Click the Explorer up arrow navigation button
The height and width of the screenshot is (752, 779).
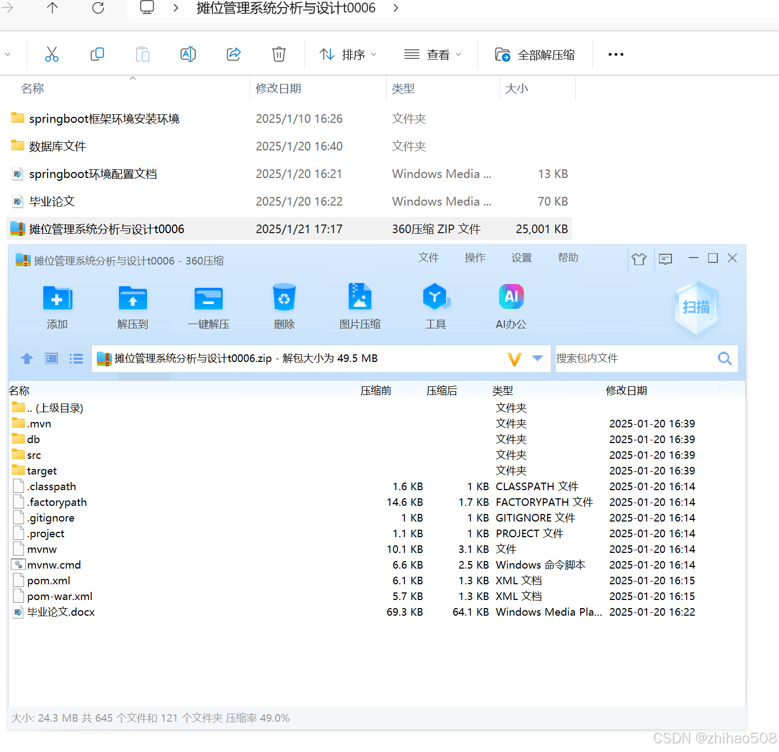52,8
